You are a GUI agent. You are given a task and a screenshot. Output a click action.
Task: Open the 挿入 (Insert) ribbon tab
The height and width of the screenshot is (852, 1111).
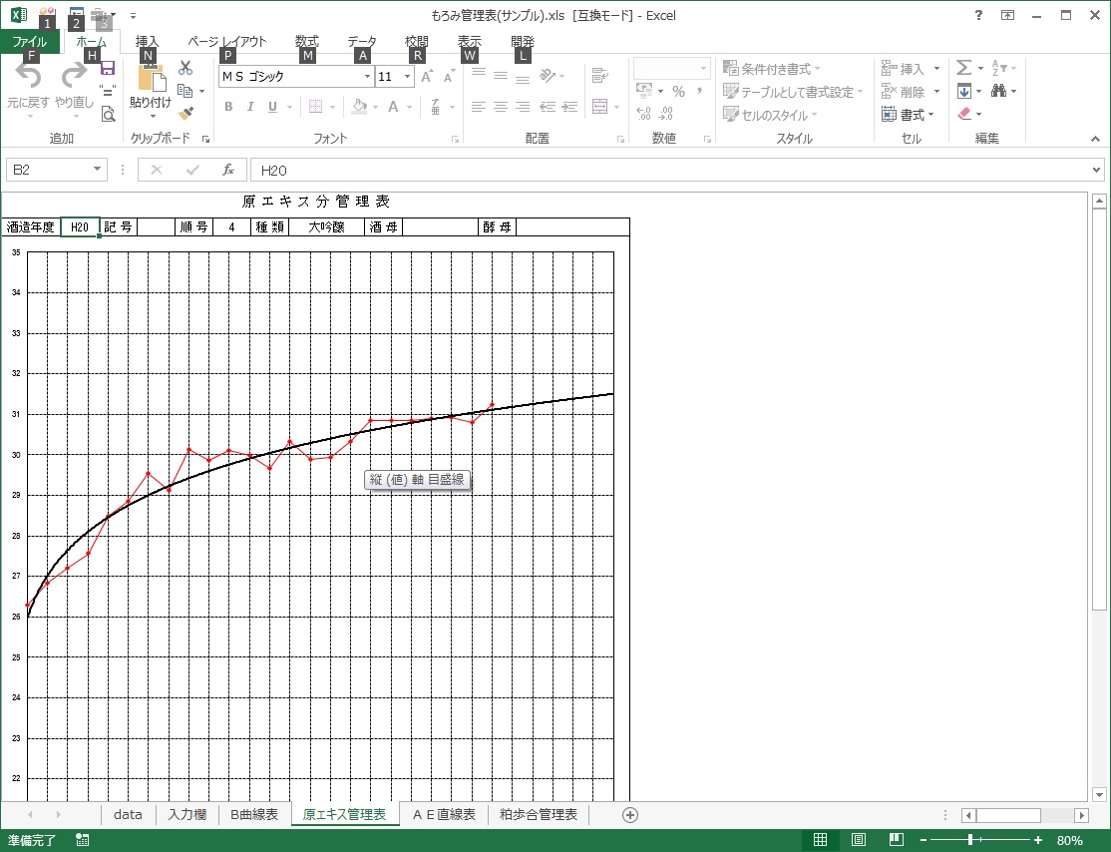click(147, 42)
